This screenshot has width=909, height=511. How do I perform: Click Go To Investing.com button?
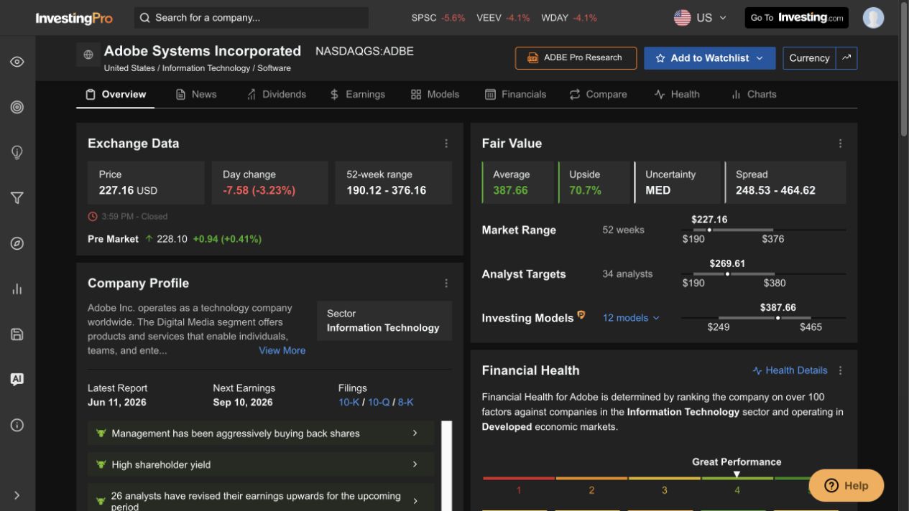click(797, 18)
